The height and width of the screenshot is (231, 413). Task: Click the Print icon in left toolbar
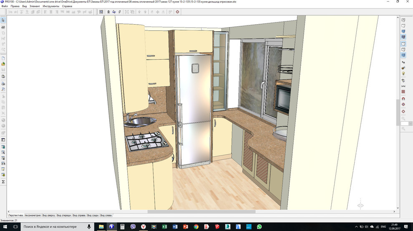[3, 83]
